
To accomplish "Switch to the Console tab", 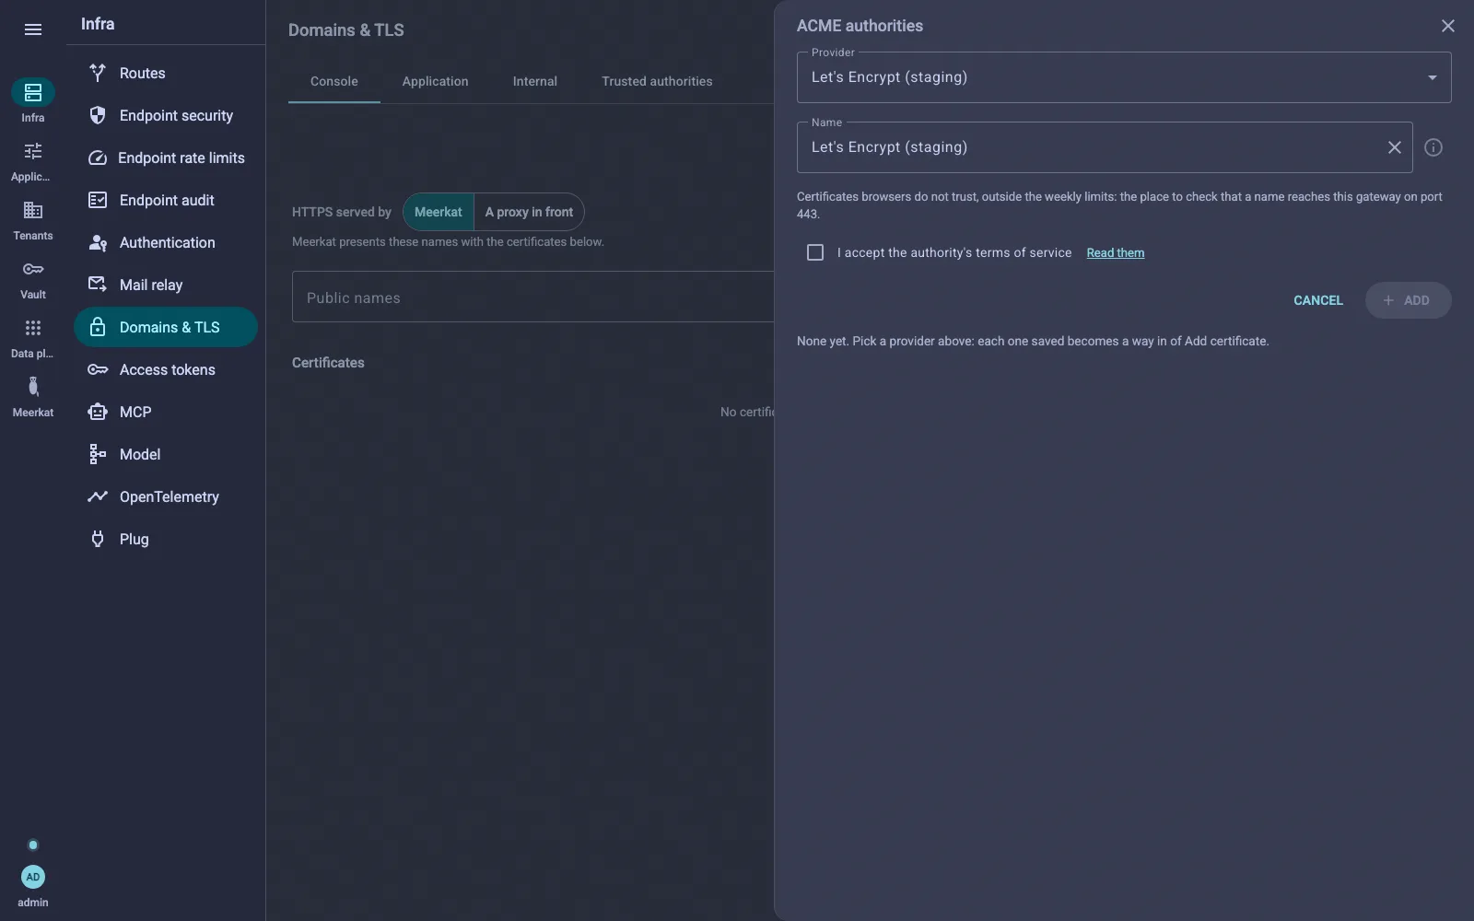I will 334,81.
